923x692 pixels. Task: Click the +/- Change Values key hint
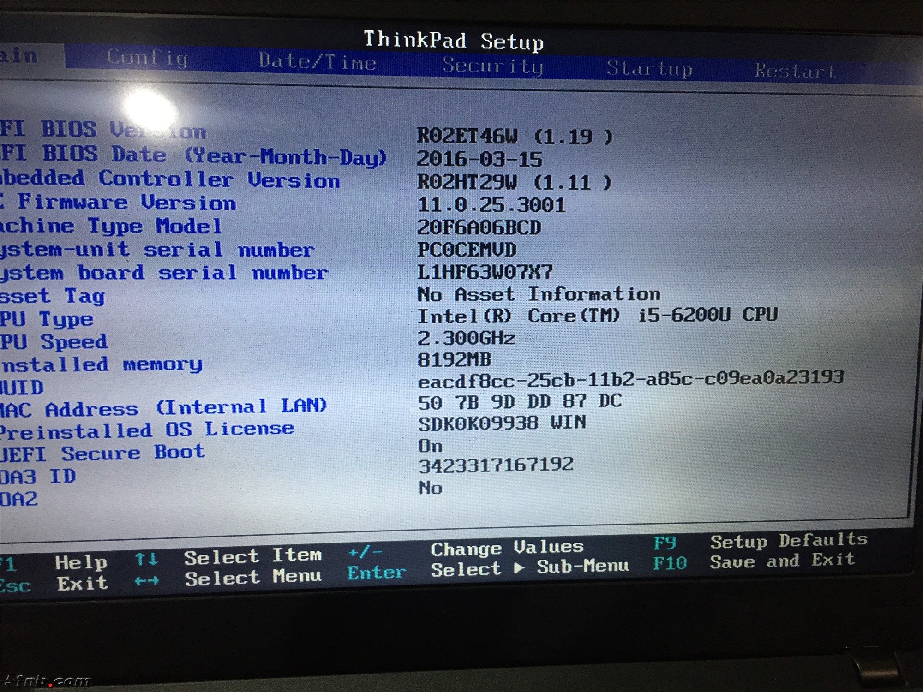[x=365, y=552]
